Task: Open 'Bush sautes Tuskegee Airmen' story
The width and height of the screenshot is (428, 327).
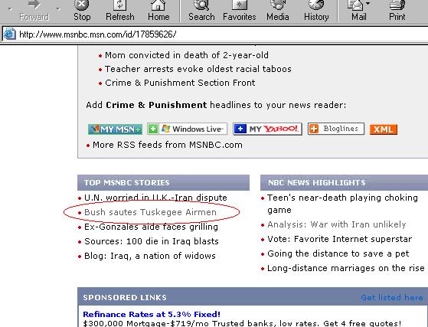Action: (150, 212)
